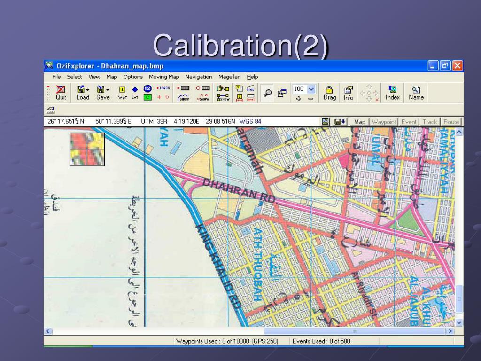481x361 pixels.
Task: Click the horizontal scrollbar left arrow
Action: click(x=48, y=331)
